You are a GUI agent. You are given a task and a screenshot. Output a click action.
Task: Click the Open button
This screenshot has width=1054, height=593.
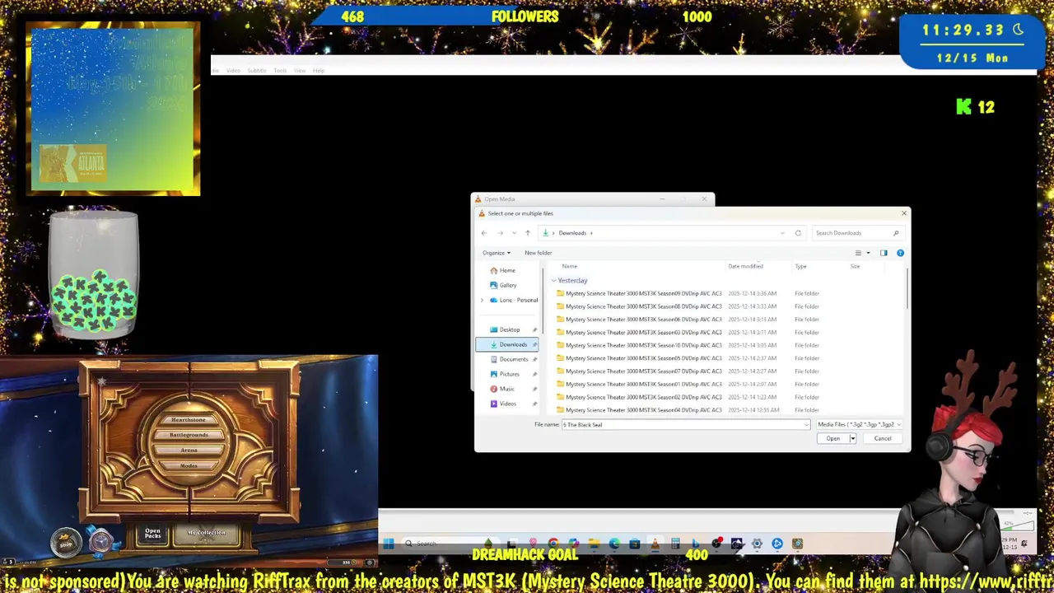click(x=832, y=439)
